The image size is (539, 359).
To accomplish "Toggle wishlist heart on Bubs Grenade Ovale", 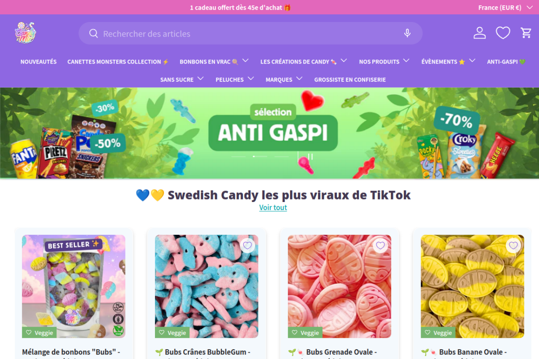I will pyautogui.click(x=380, y=245).
